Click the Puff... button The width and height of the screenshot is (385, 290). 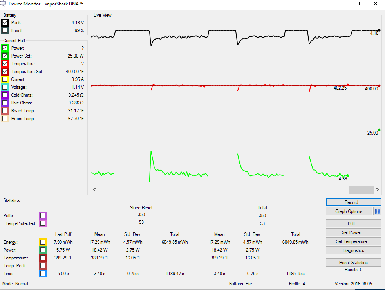coord(353,223)
